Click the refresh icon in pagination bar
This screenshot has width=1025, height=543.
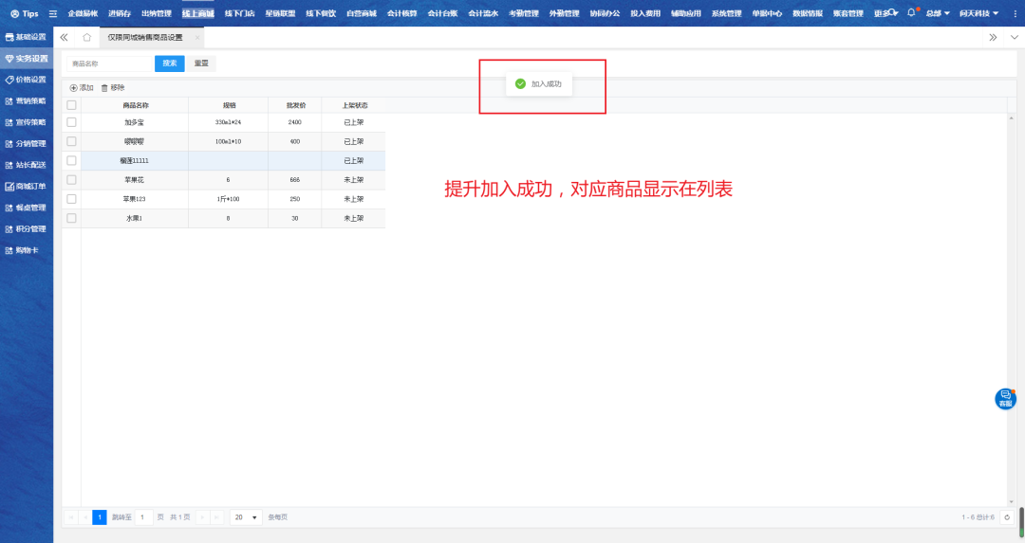tap(1007, 517)
